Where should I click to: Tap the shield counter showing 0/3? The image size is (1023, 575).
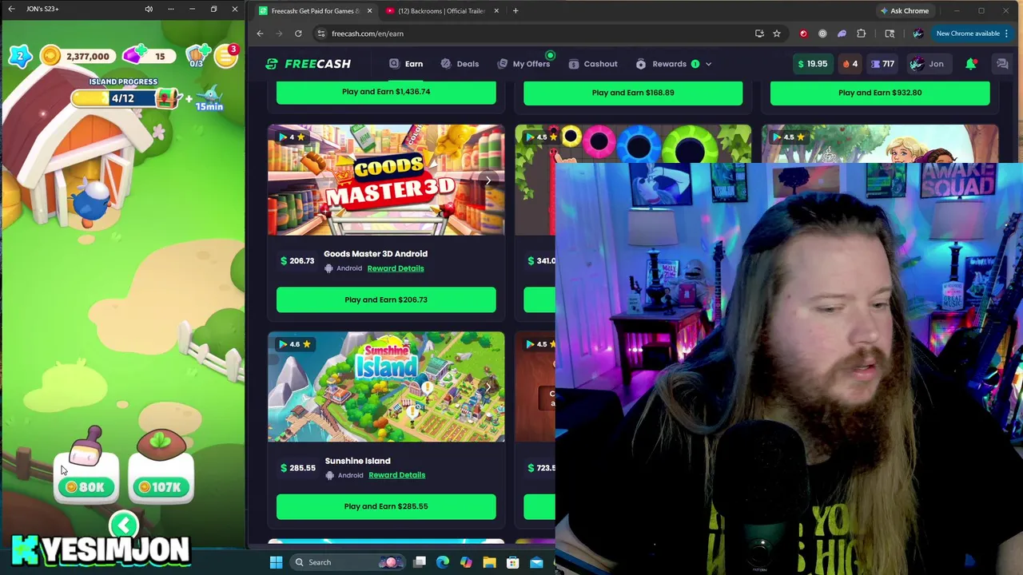click(x=196, y=57)
